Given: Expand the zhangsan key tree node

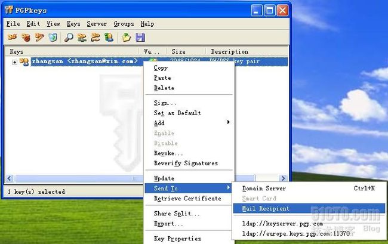Looking at the screenshot, I should [14, 62].
